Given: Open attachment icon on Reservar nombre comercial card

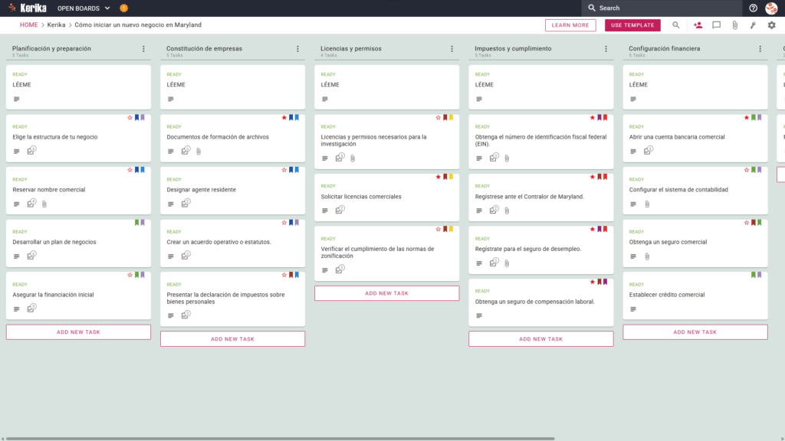Looking at the screenshot, I should [x=44, y=204].
